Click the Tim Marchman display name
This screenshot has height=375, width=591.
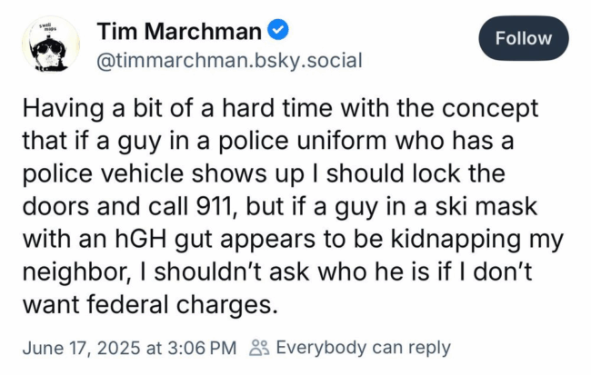pos(179,31)
